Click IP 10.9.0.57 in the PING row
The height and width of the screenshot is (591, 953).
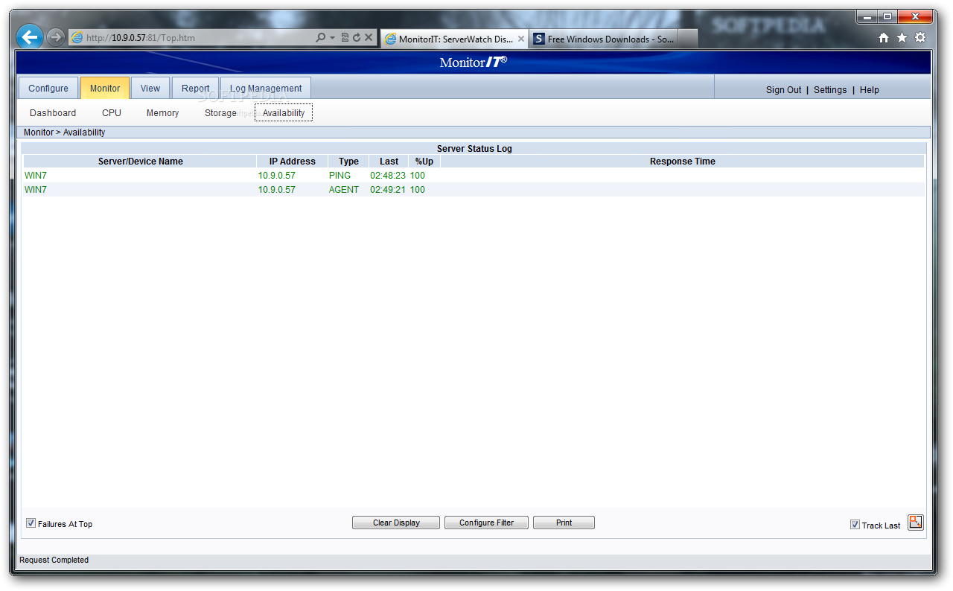(277, 176)
